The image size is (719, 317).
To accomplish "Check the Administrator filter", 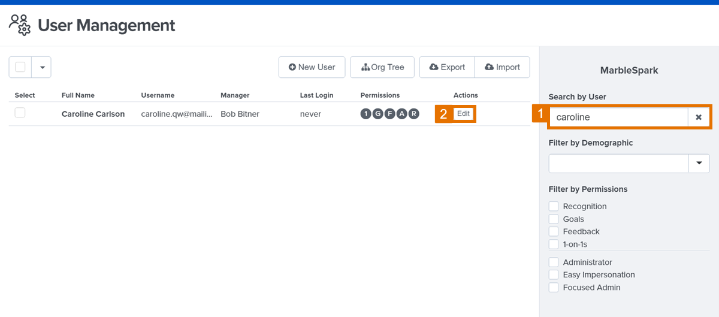I will [x=554, y=262].
